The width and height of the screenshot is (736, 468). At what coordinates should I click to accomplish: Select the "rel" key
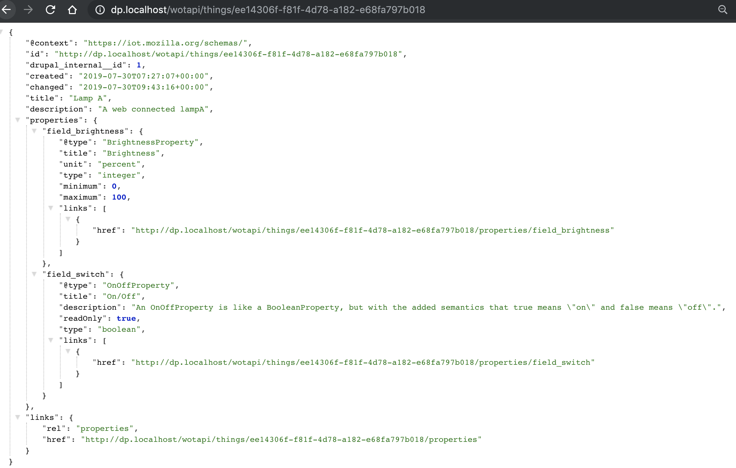point(54,428)
